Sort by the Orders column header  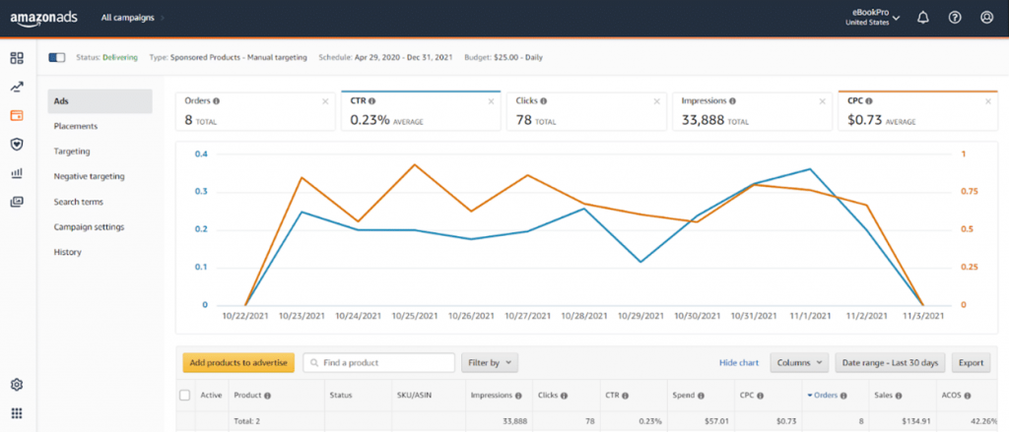pos(827,396)
